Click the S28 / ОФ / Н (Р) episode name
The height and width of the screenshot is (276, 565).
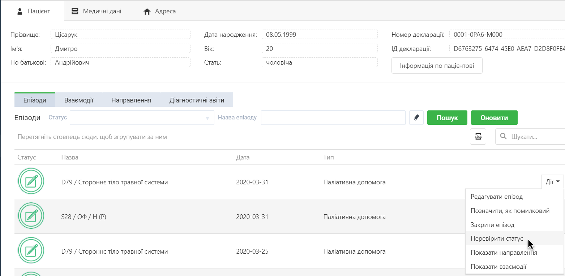pyautogui.click(x=84, y=217)
